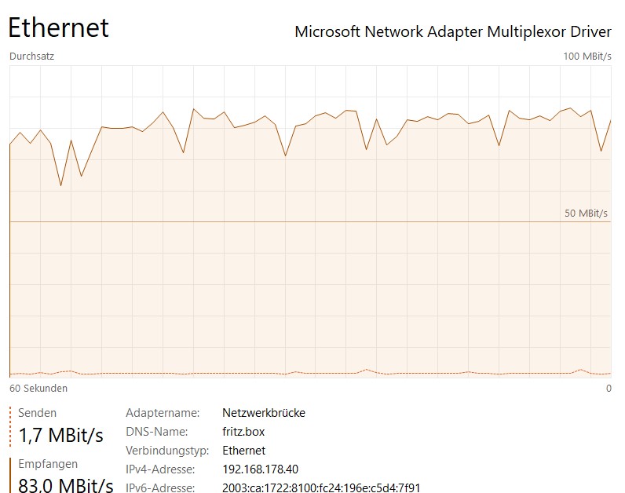
Task: Click the DNS-Name value fritz.box
Action: [x=243, y=432]
